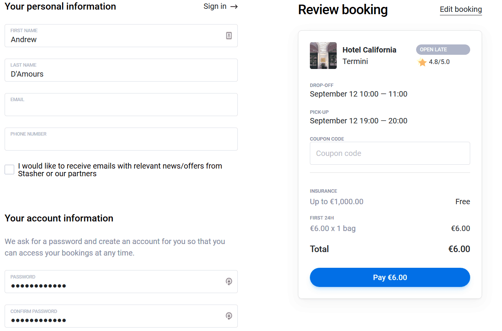Click the OPEN LATE badge

coord(443,49)
